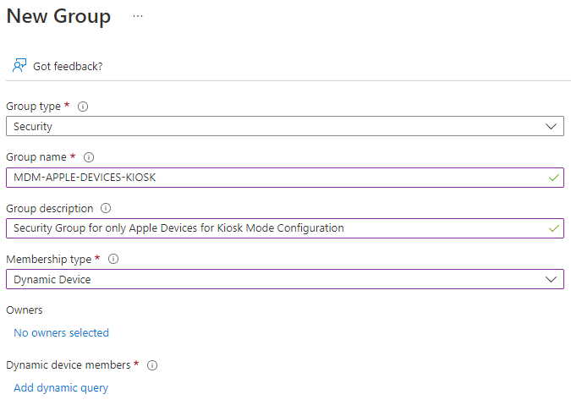
Task: Show info tooltip for Group name
Action: [89, 157]
